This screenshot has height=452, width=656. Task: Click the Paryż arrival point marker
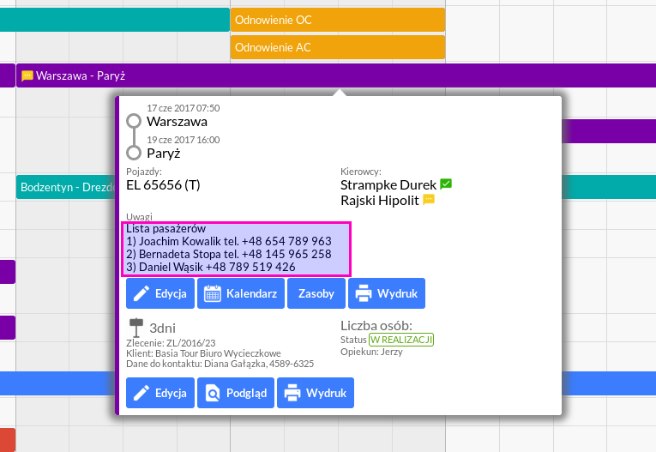[134, 153]
